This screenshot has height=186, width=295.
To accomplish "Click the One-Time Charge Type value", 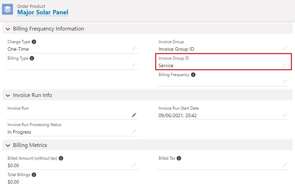I will pyautogui.click(x=18, y=49).
